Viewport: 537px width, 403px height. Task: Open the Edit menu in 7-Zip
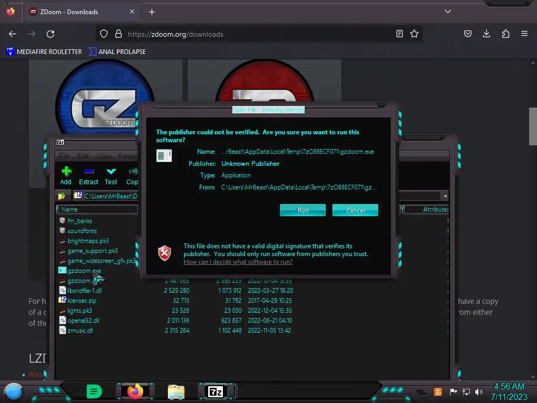pyautogui.click(x=82, y=156)
